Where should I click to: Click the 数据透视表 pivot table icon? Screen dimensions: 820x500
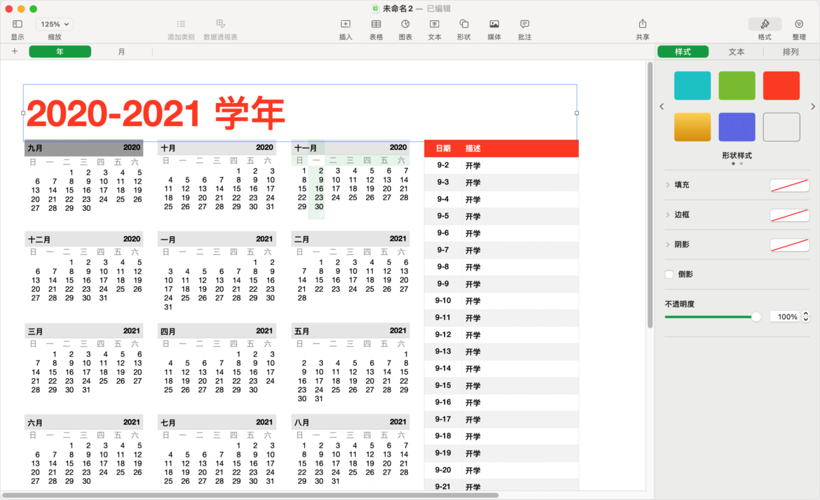221,24
